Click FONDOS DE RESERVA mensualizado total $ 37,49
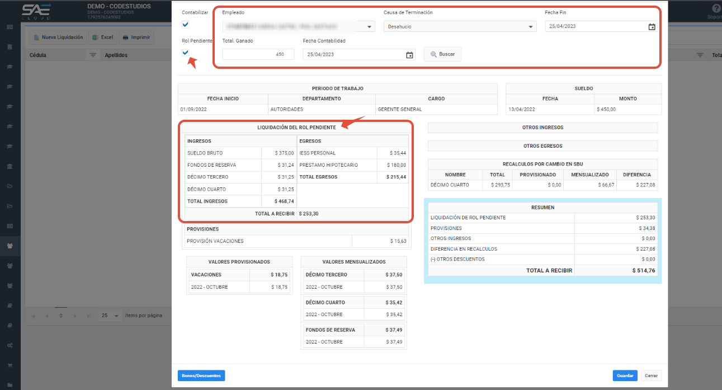 pyautogui.click(x=394, y=330)
